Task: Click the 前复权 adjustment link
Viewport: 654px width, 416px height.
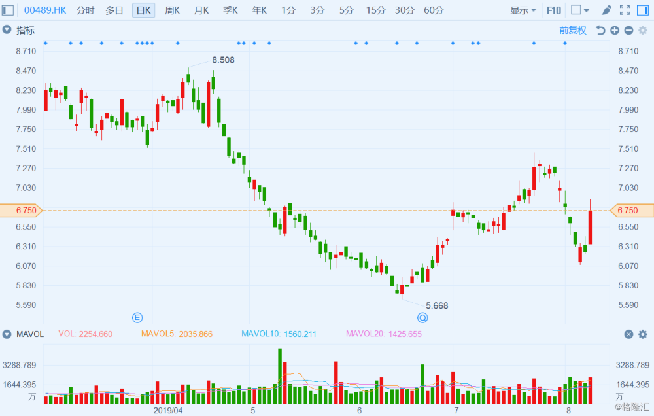Action: click(573, 30)
